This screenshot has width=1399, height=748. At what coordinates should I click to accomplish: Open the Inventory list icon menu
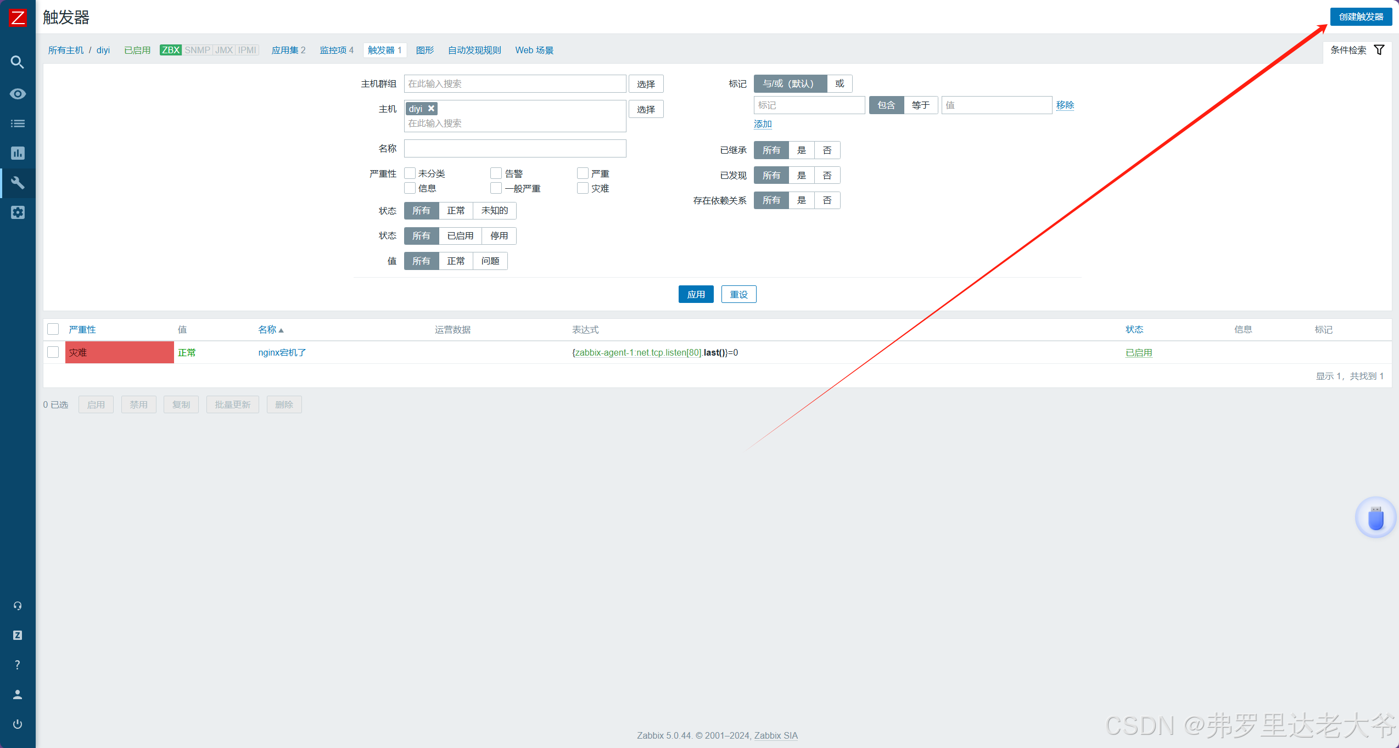[18, 123]
